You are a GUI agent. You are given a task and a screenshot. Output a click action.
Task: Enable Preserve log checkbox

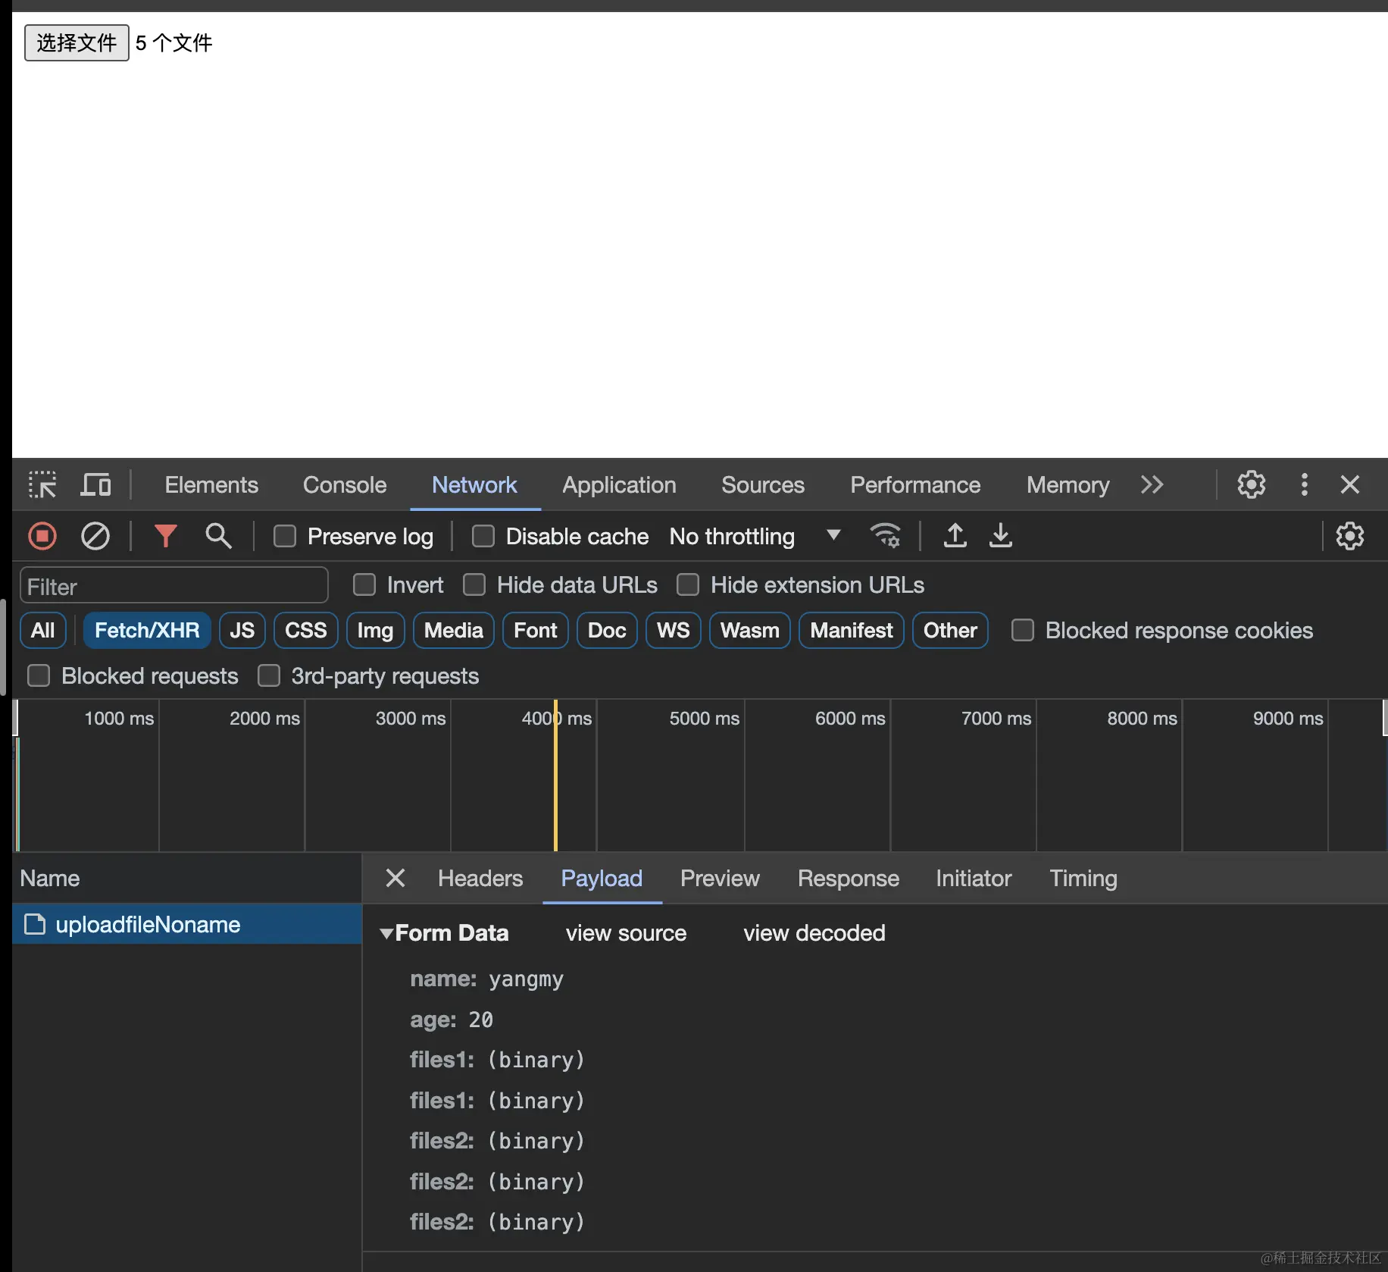pyautogui.click(x=285, y=537)
